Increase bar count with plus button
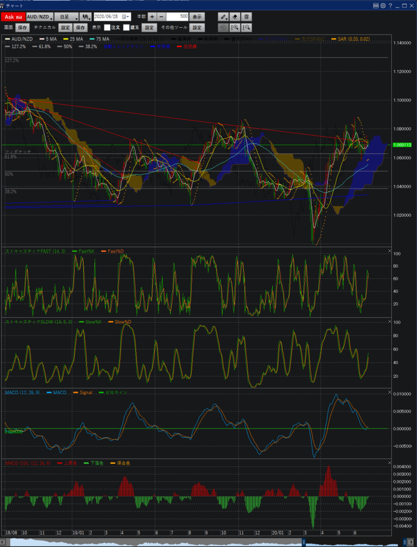 (x=152, y=17)
